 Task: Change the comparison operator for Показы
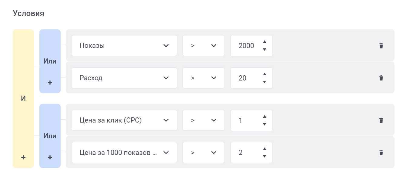[204, 46]
